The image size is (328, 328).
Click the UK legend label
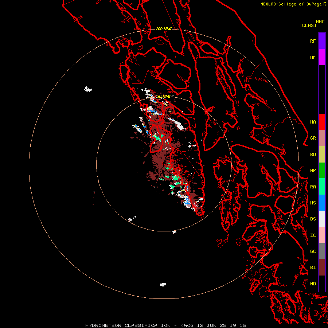[x=313, y=57]
